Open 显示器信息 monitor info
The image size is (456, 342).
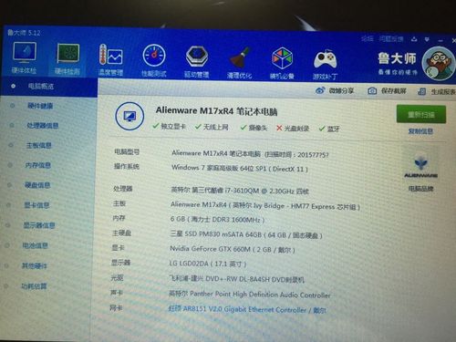39,225
